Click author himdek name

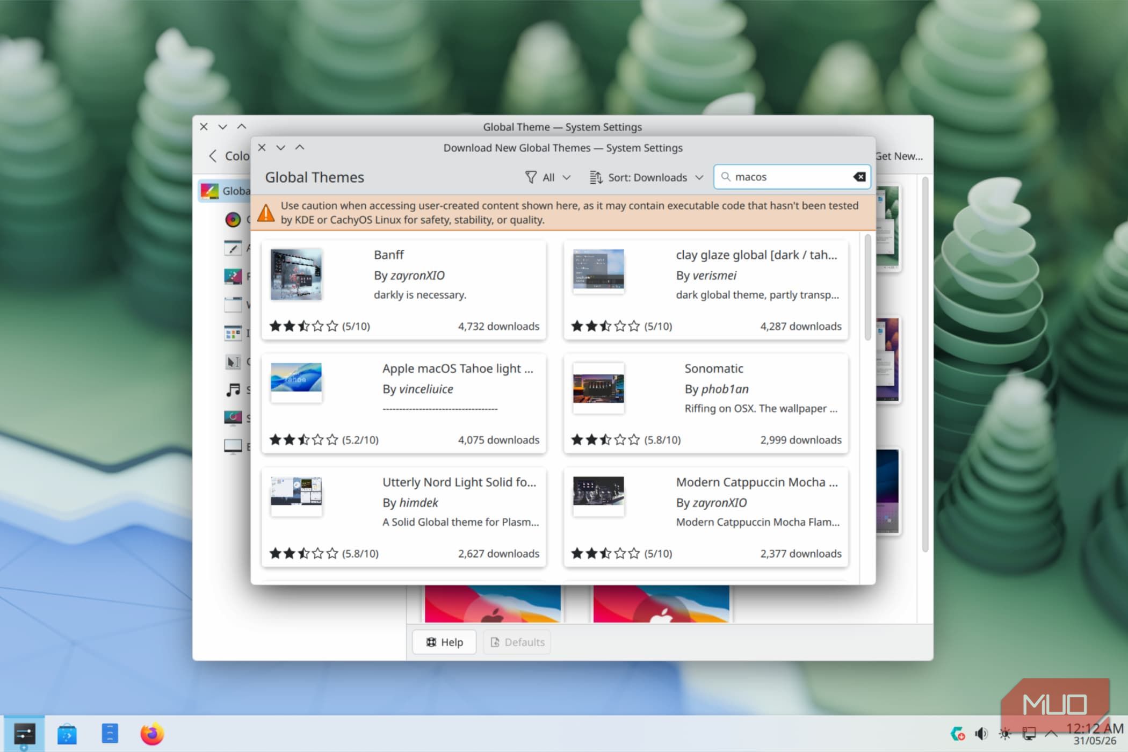(x=418, y=502)
